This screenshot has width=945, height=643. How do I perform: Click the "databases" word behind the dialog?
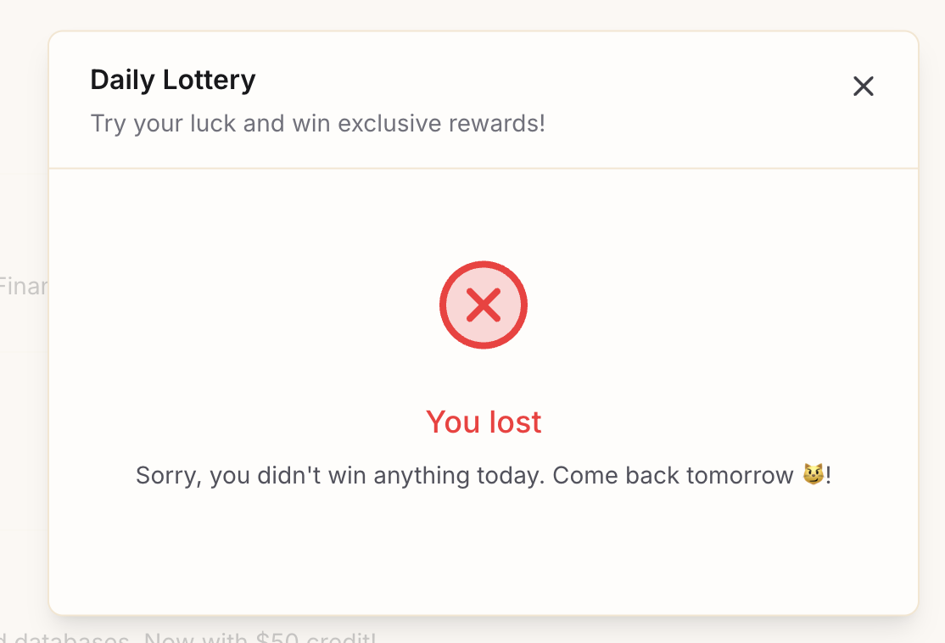click(68, 638)
